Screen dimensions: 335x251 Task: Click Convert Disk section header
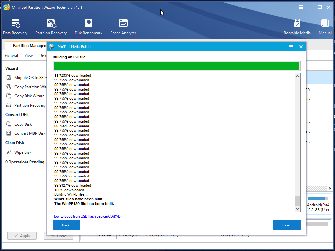(x=17, y=115)
